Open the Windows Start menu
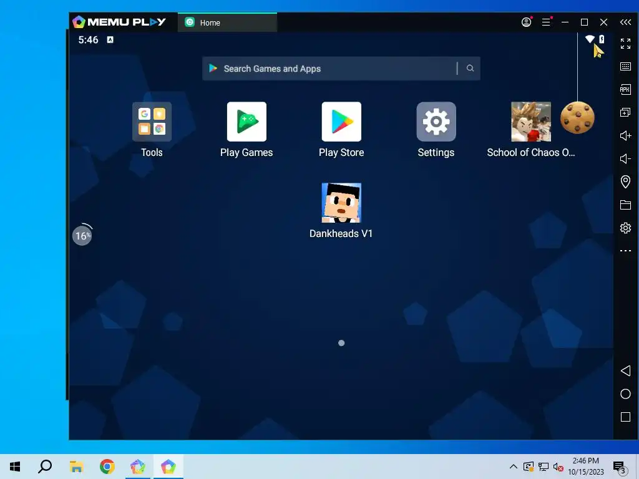 (15, 467)
